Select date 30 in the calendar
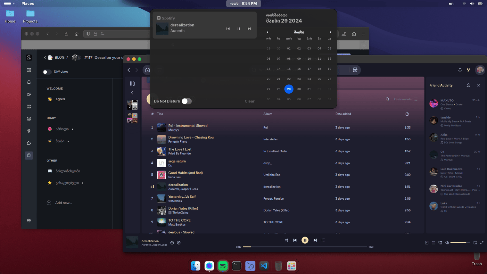Viewport: 487px width, 274px height. tap(299, 89)
